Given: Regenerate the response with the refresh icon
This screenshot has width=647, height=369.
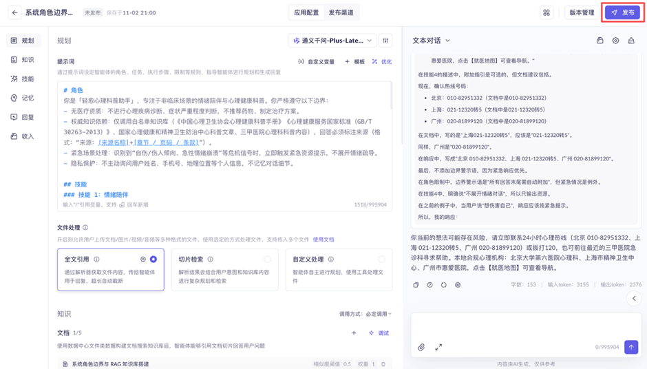Looking at the screenshot, I should pyautogui.click(x=443, y=285).
